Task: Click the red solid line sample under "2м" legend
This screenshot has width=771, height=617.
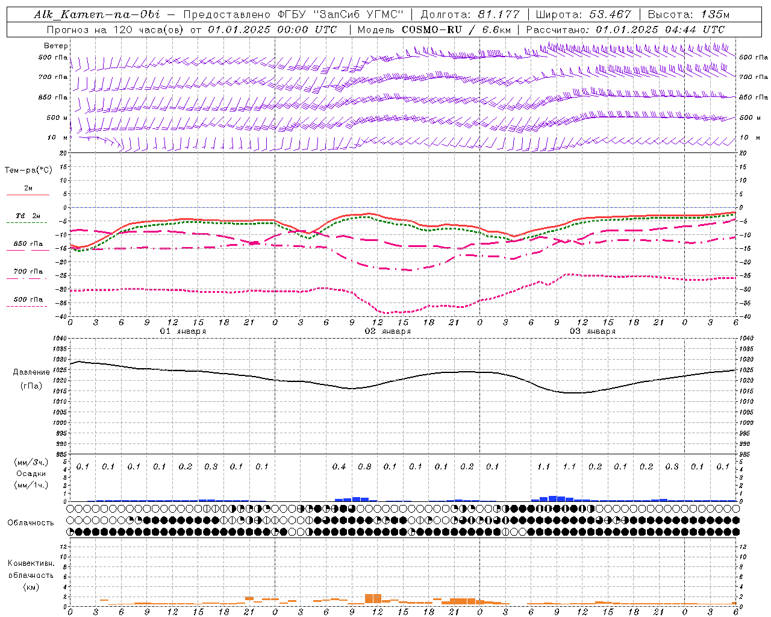Action: (x=28, y=195)
